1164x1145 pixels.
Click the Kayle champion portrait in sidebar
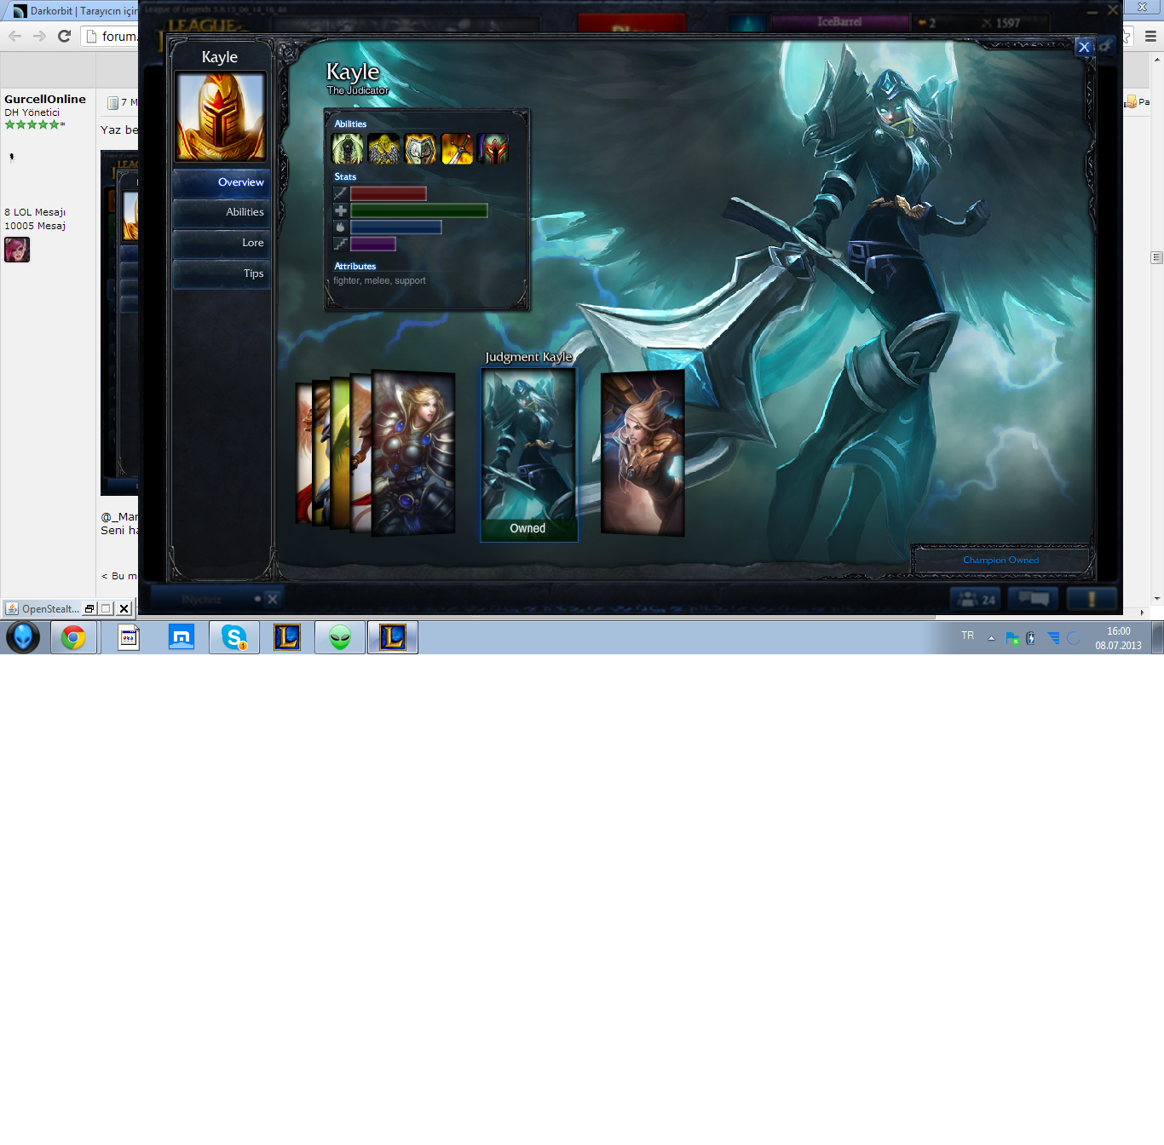click(x=221, y=117)
